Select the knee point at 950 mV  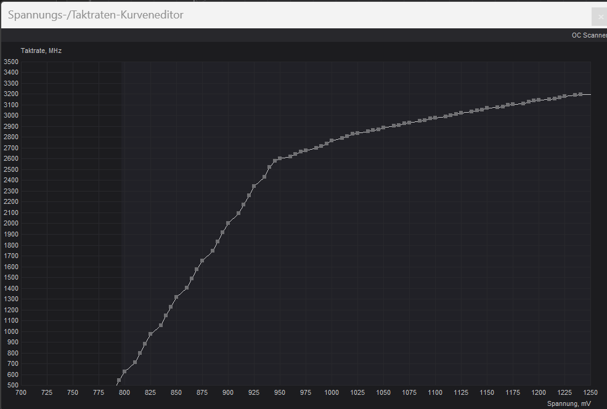click(x=279, y=158)
